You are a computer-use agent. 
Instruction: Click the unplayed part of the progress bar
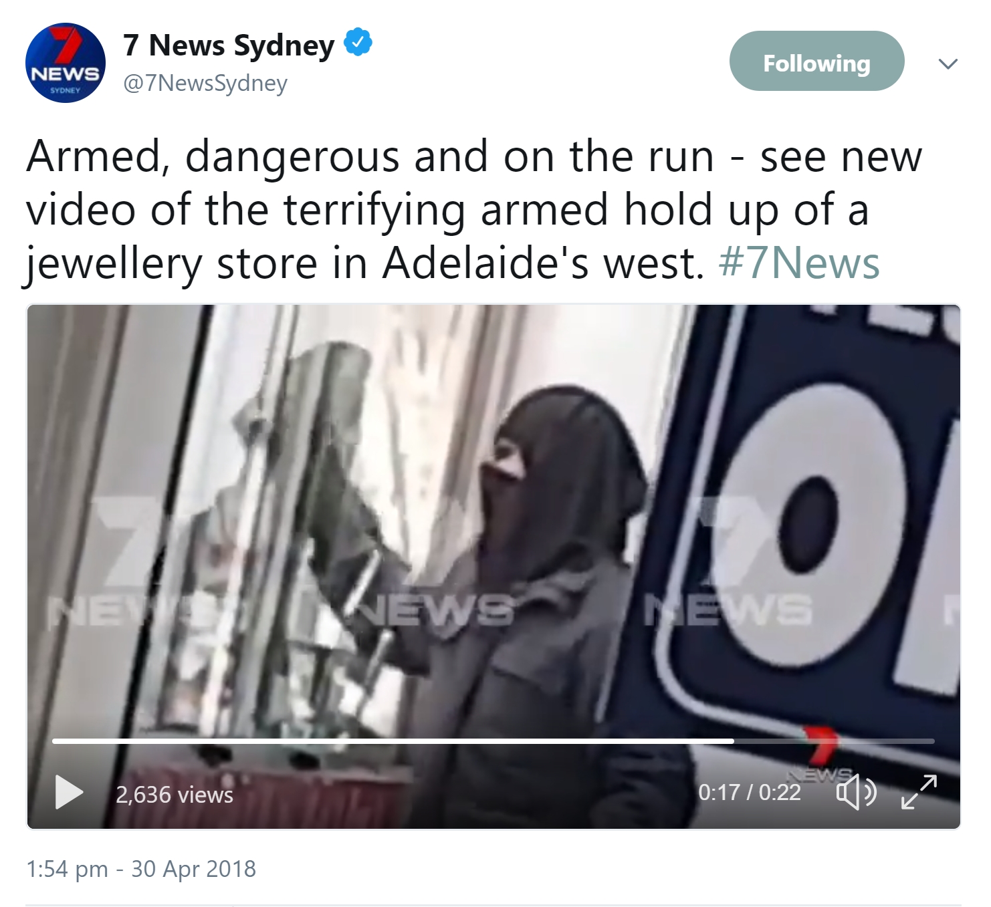point(834,741)
